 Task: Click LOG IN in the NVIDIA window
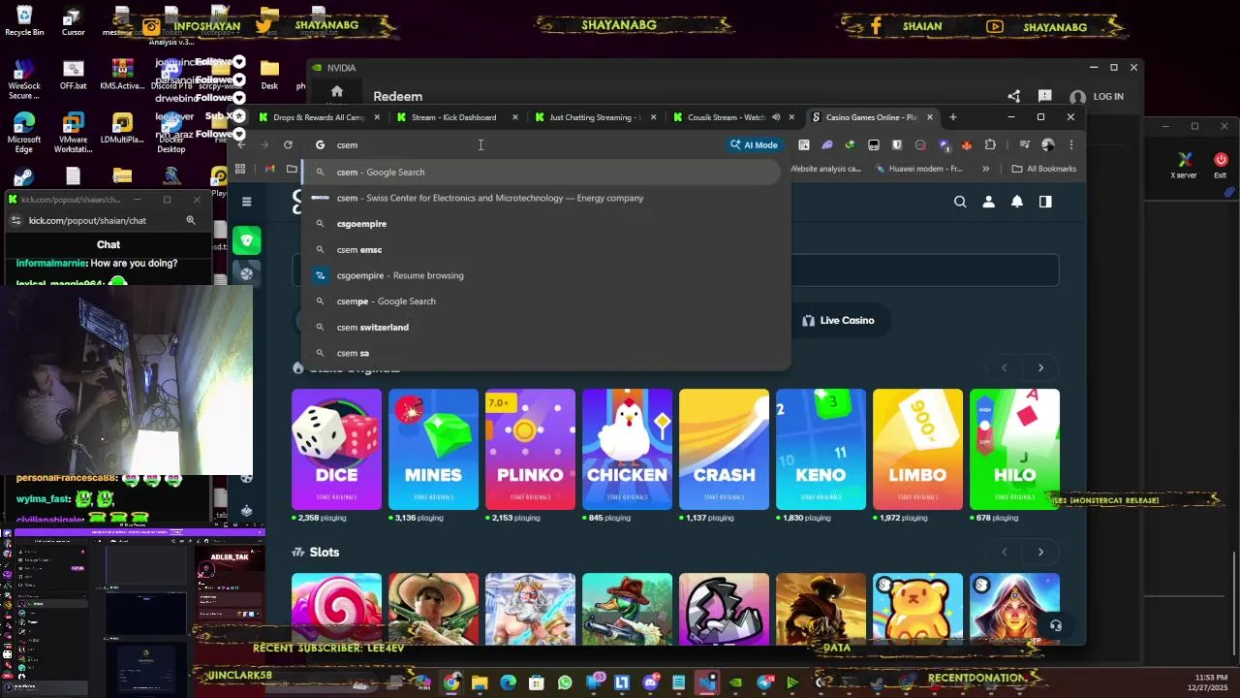click(1108, 97)
